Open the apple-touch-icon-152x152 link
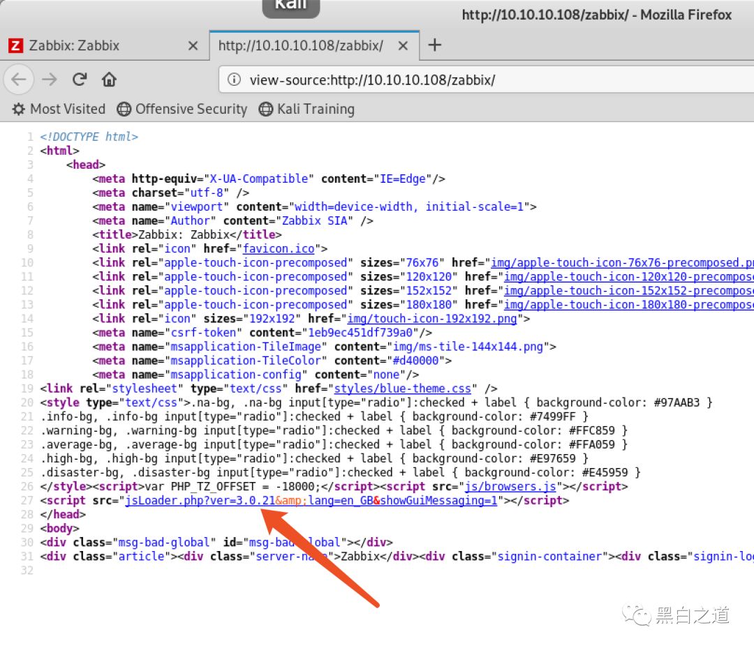Viewport: 754px width, 648px height. click(628, 291)
